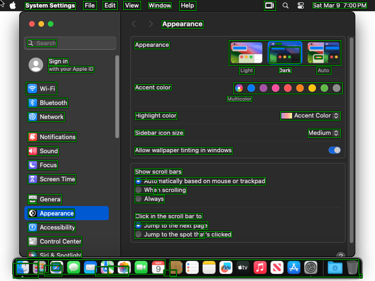The height and width of the screenshot is (281, 375).
Task: Open the View menu in the menu bar
Action: click(132, 6)
